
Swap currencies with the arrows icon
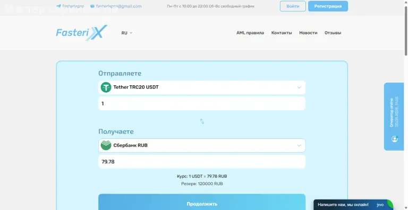(x=202, y=121)
